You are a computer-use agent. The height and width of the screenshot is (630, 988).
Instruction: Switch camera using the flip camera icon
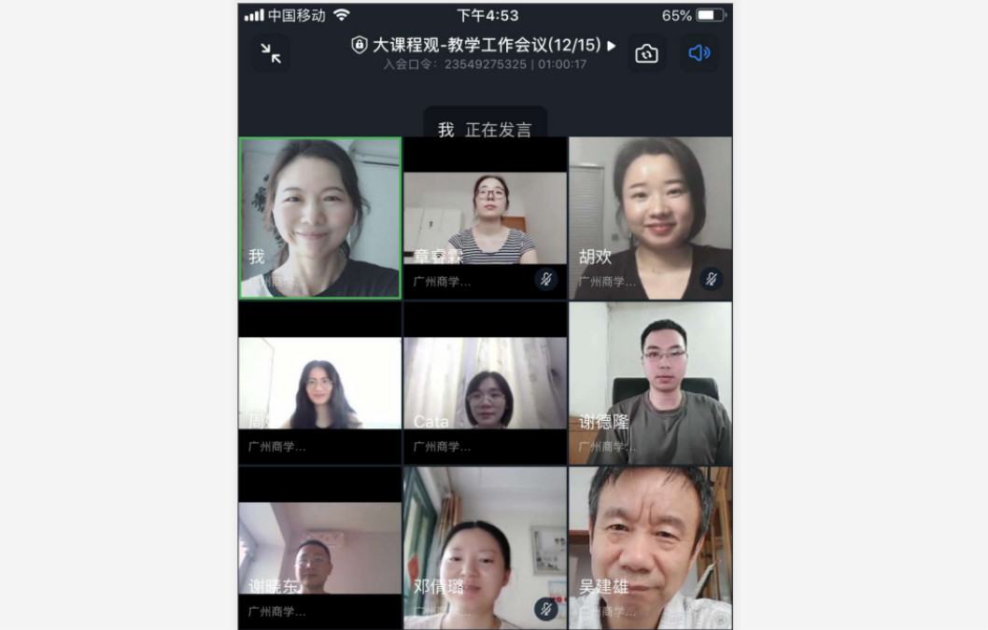point(646,53)
